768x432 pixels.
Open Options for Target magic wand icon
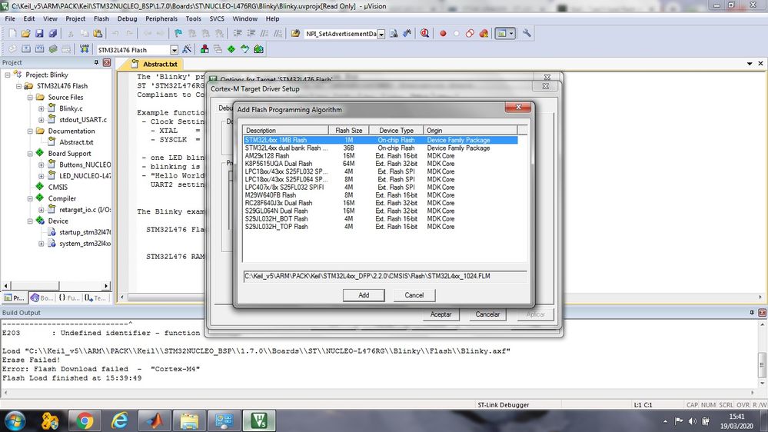click(x=187, y=49)
